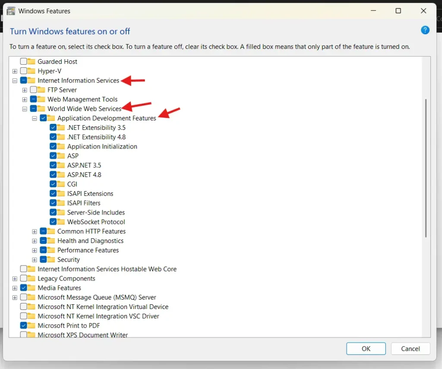The width and height of the screenshot is (442, 369).
Task: Uncheck the WebSocket Protocol checkbox
Action: pos(53,221)
